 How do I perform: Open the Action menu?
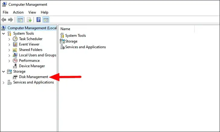coord(18,12)
